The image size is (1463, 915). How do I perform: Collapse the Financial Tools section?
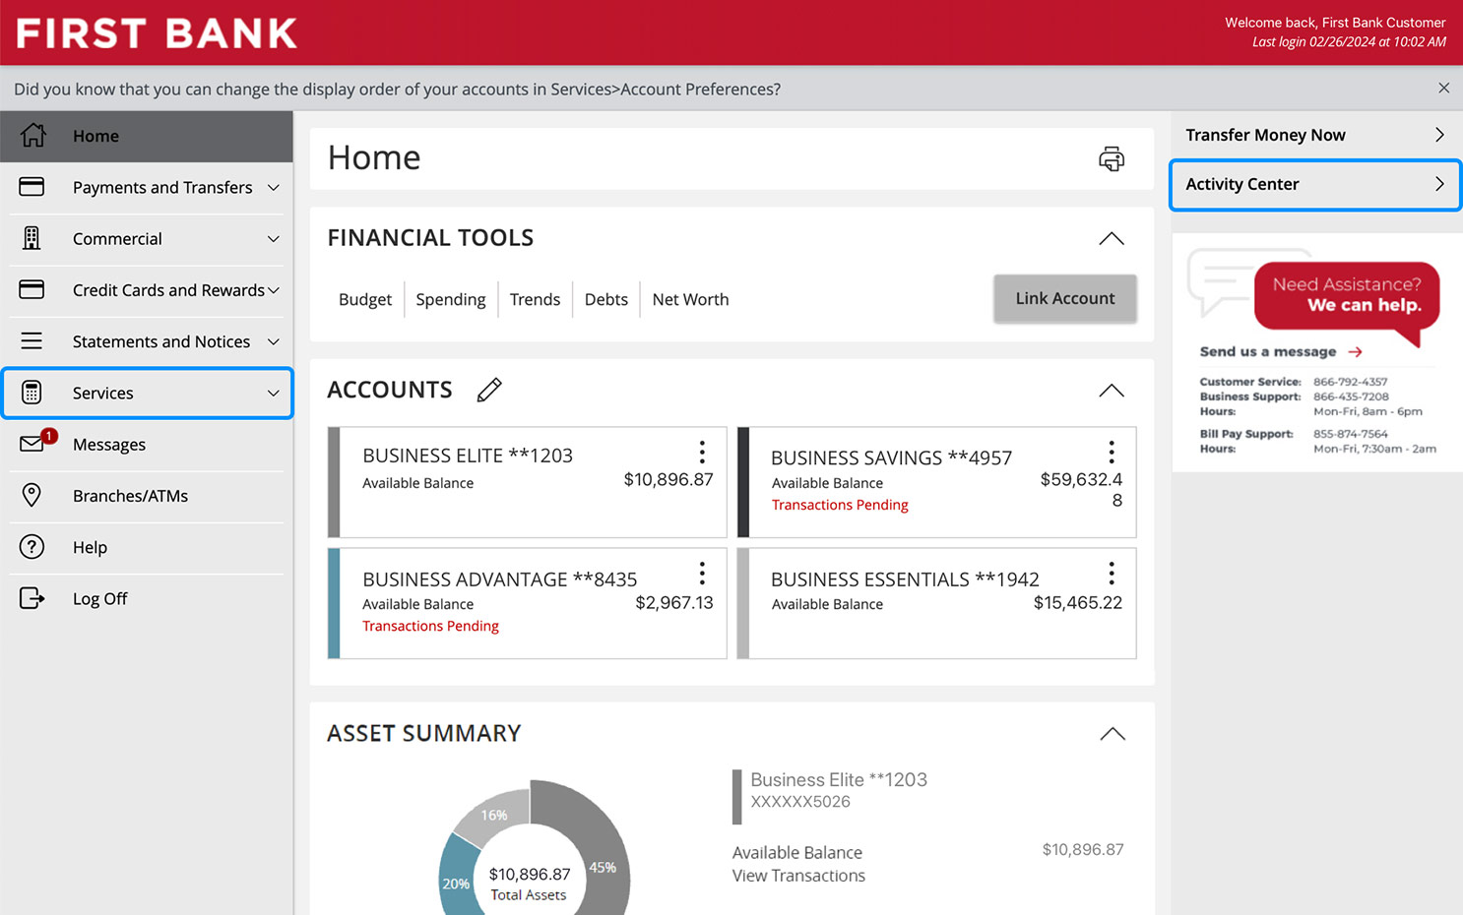coord(1112,238)
